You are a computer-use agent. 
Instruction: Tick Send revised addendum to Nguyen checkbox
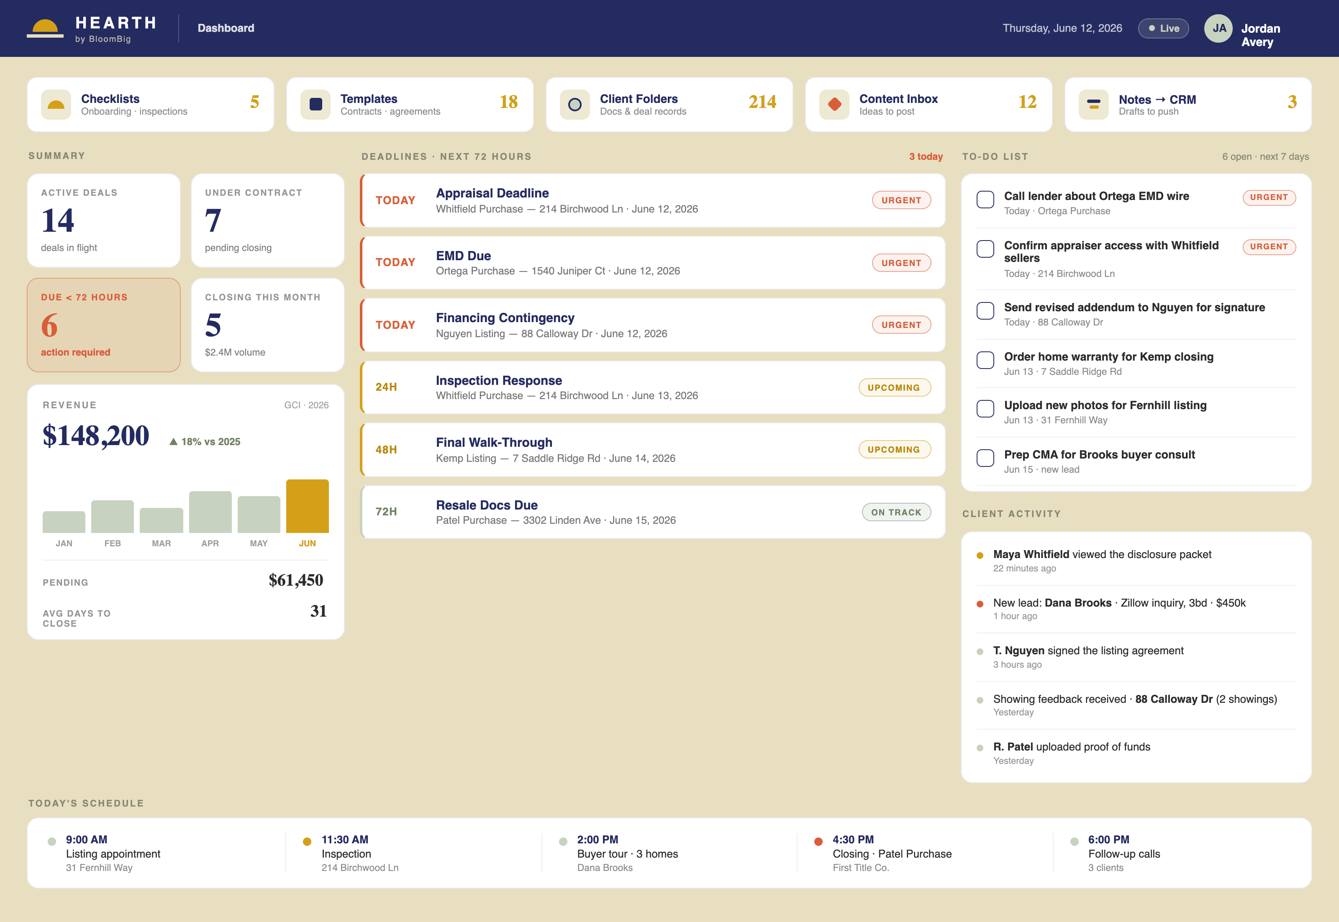coord(985,311)
